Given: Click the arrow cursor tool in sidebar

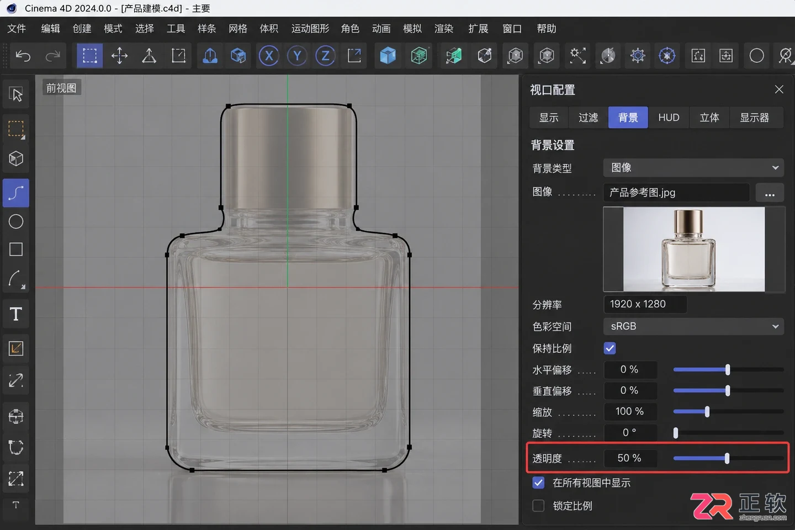Looking at the screenshot, I should [16, 94].
